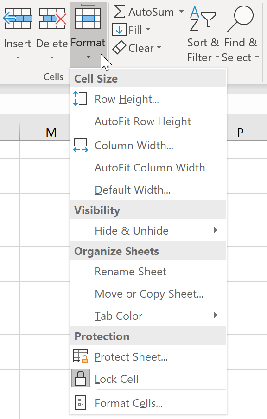Open the Delete dropdown arrow
The image size is (267, 419).
(x=52, y=57)
